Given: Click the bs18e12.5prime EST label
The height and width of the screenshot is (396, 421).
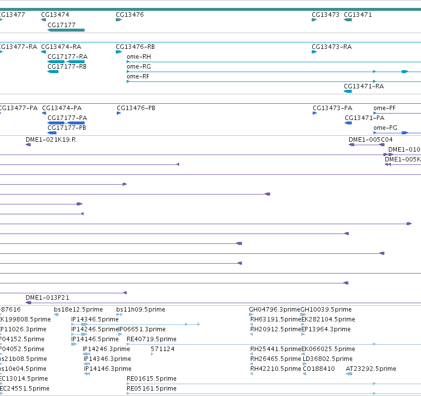Looking at the screenshot, I should [x=78, y=310].
